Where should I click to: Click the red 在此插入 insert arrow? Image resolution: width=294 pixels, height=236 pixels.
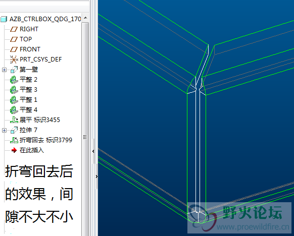click(x=14, y=150)
